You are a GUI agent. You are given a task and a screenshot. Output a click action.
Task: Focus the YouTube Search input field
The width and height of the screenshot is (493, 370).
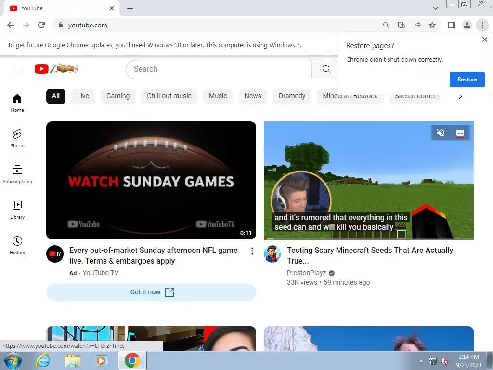point(219,69)
